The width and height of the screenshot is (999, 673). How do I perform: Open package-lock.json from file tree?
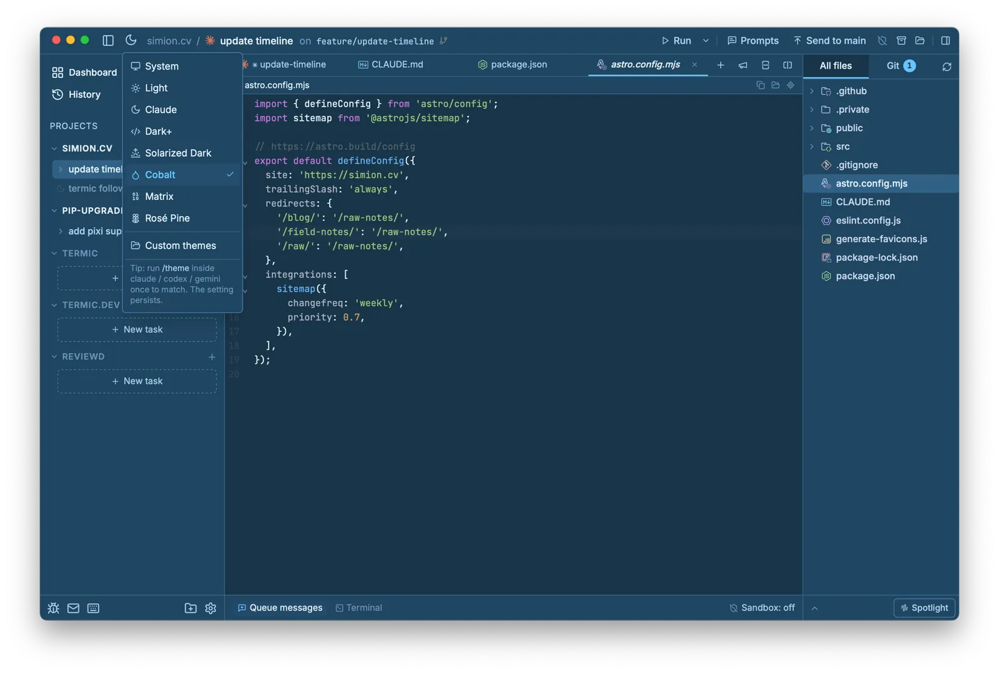(881, 257)
